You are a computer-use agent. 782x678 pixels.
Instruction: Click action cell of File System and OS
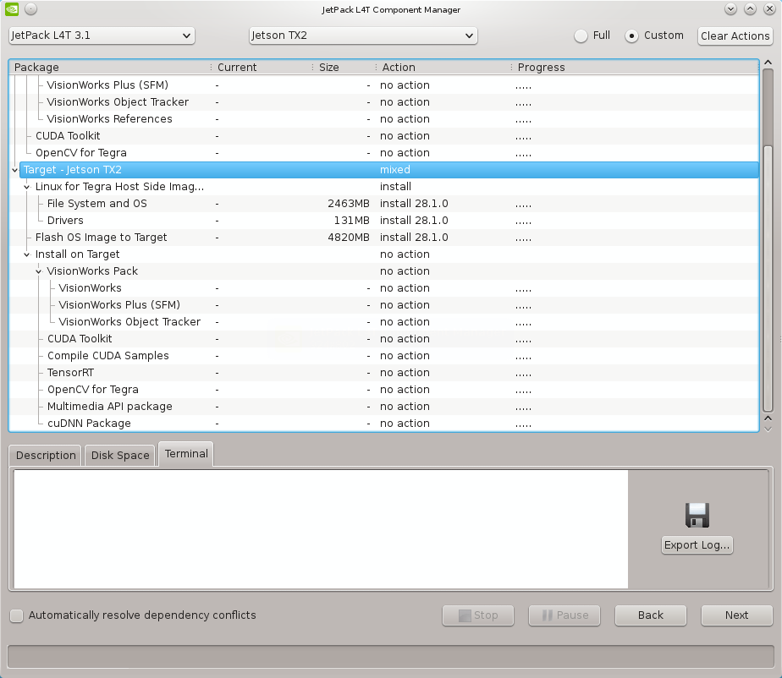click(x=414, y=204)
